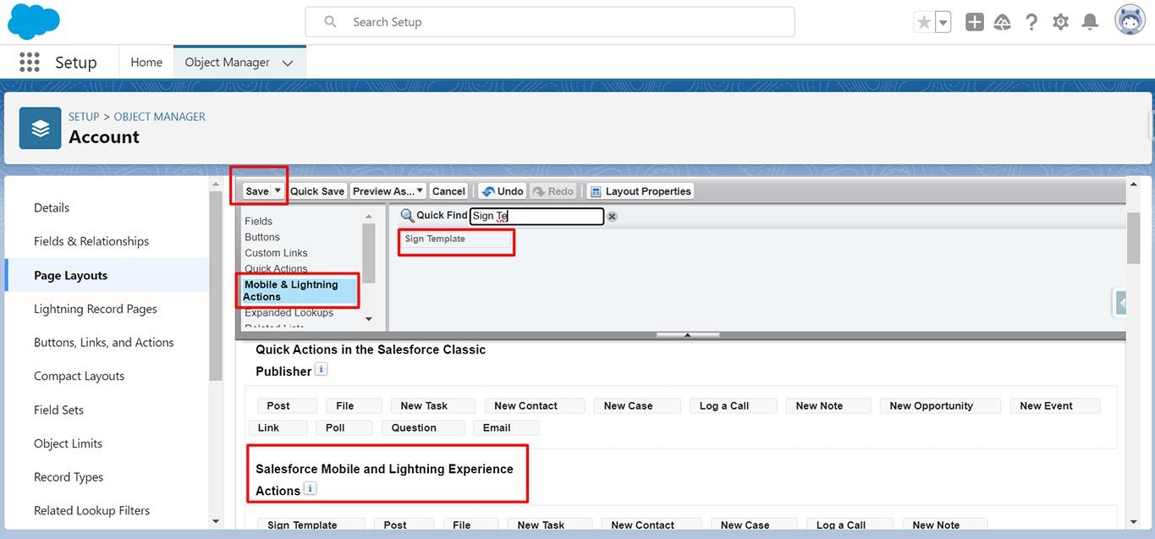The width and height of the screenshot is (1155, 539).
Task: Open Lightning Record Pages in the sidebar
Action: 96,309
